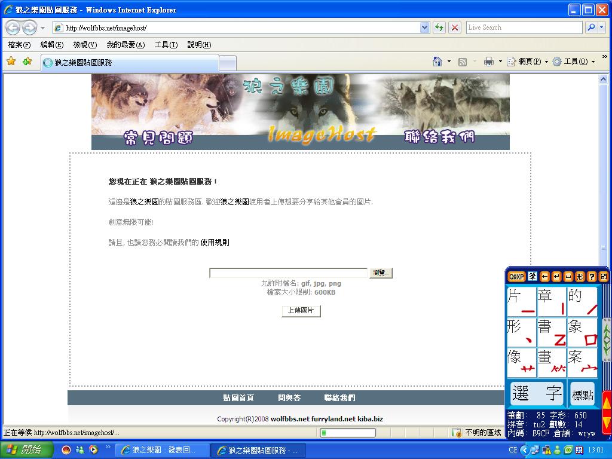The image size is (612, 459).
Task: Click the 貼圖首頁 footer link
Action: [x=238, y=397]
